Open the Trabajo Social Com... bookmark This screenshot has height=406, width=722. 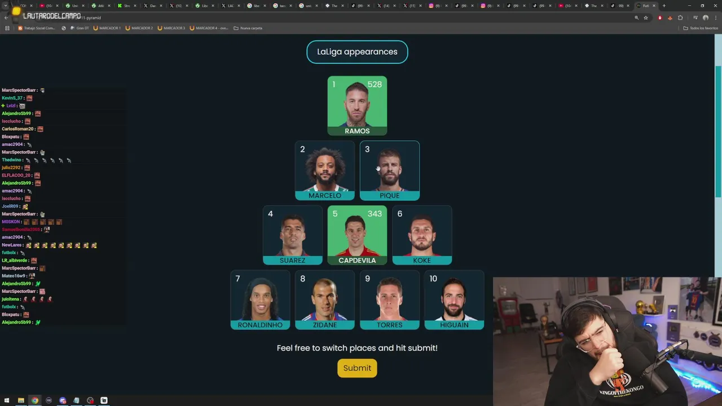pyautogui.click(x=37, y=28)
